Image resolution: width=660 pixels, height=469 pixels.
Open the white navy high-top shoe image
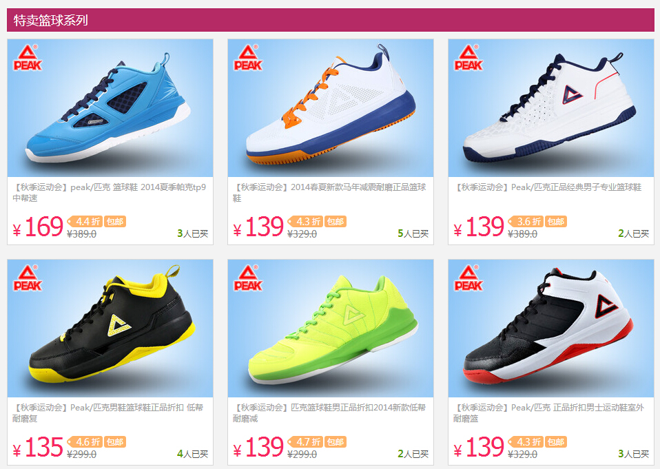[551, 107]
